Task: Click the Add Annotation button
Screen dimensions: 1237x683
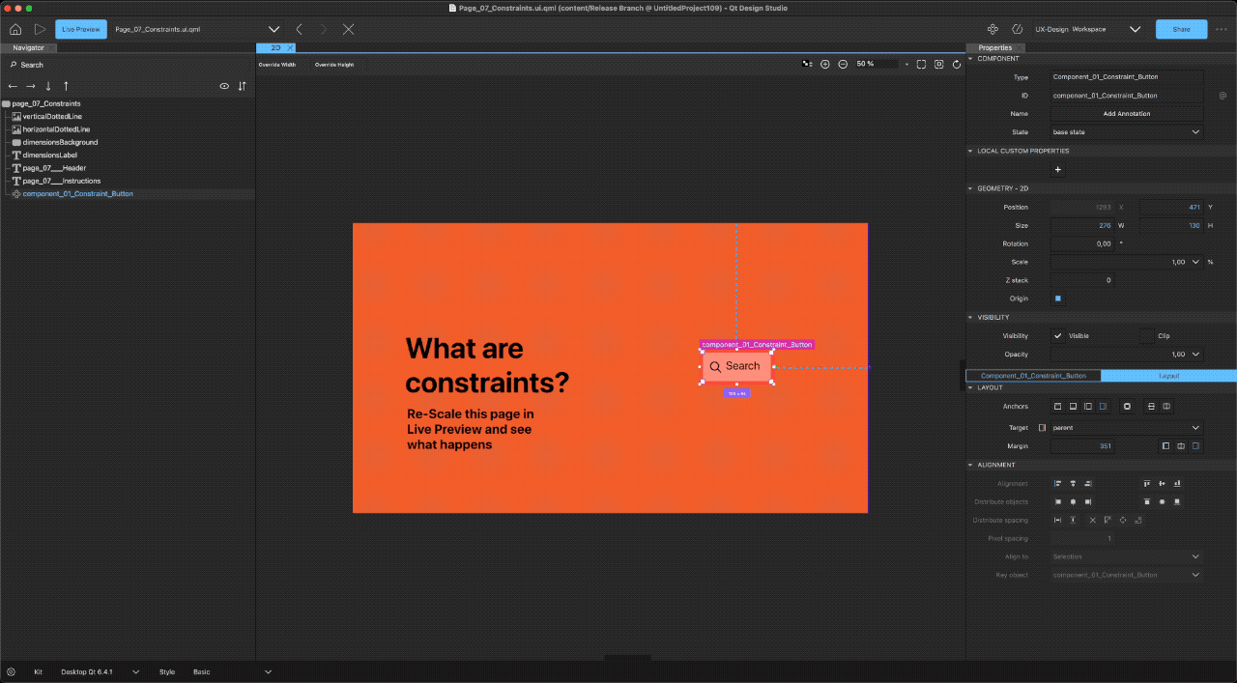Action: coord(1127,114)
